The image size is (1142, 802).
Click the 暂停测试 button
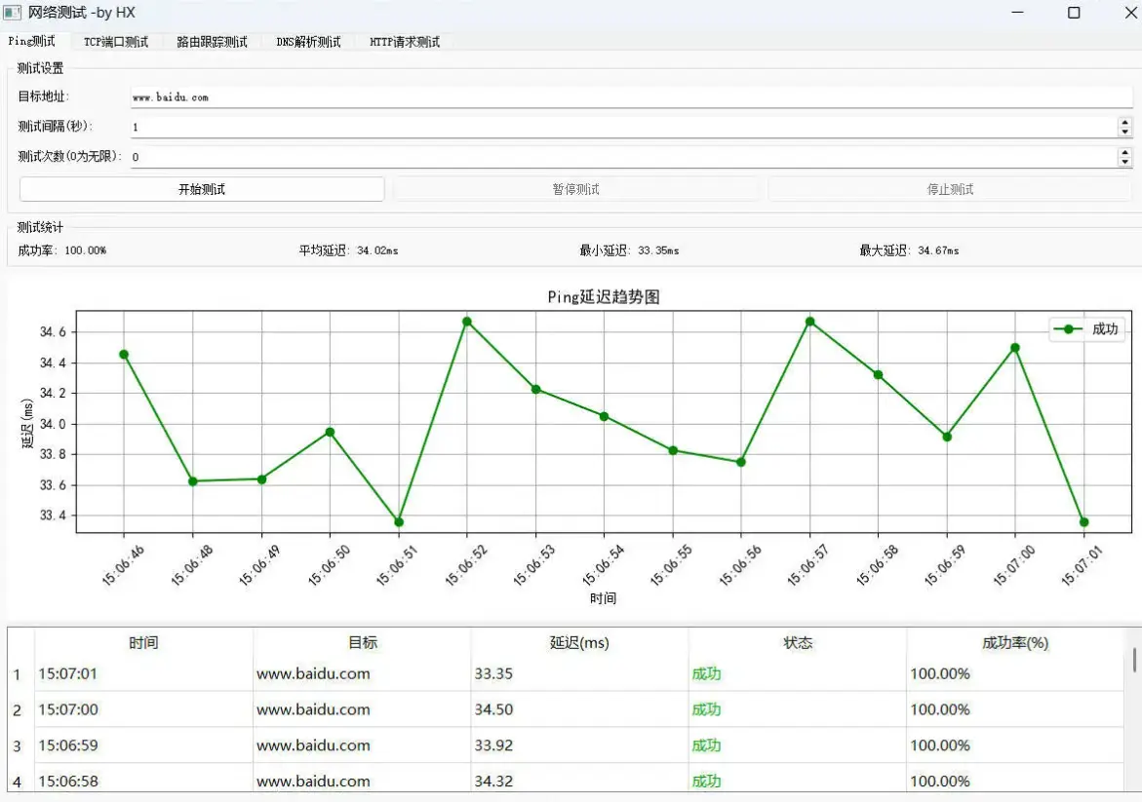(x=575, y=189)
